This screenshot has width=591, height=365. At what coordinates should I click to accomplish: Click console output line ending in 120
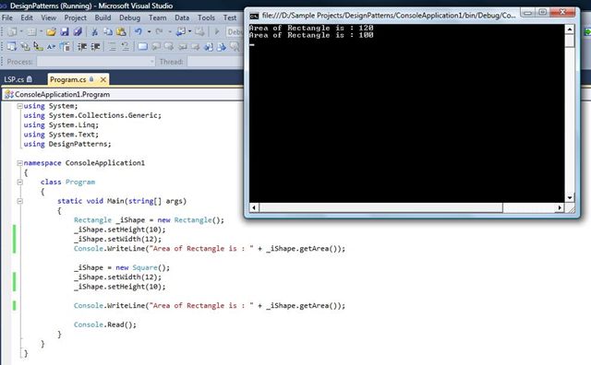311,28
